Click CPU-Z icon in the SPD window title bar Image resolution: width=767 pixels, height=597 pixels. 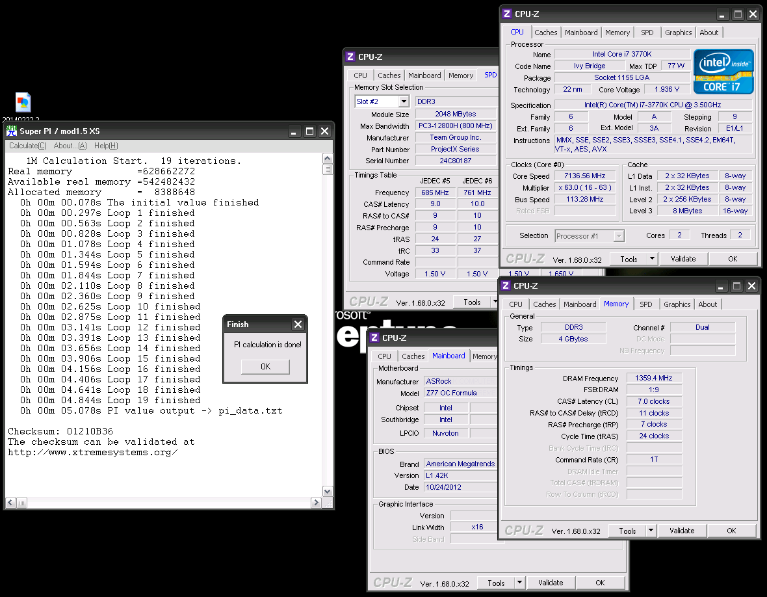coord(350,57)
